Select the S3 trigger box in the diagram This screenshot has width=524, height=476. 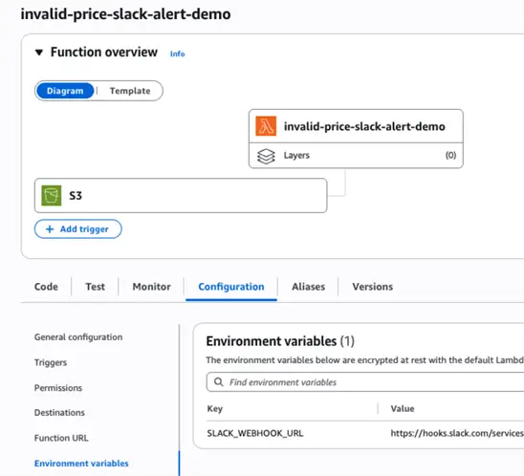click(181, 195)
